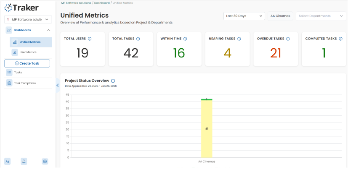Click the Total Tasks info icon
The height and width of the screenshot is (195, 348).
138,39
